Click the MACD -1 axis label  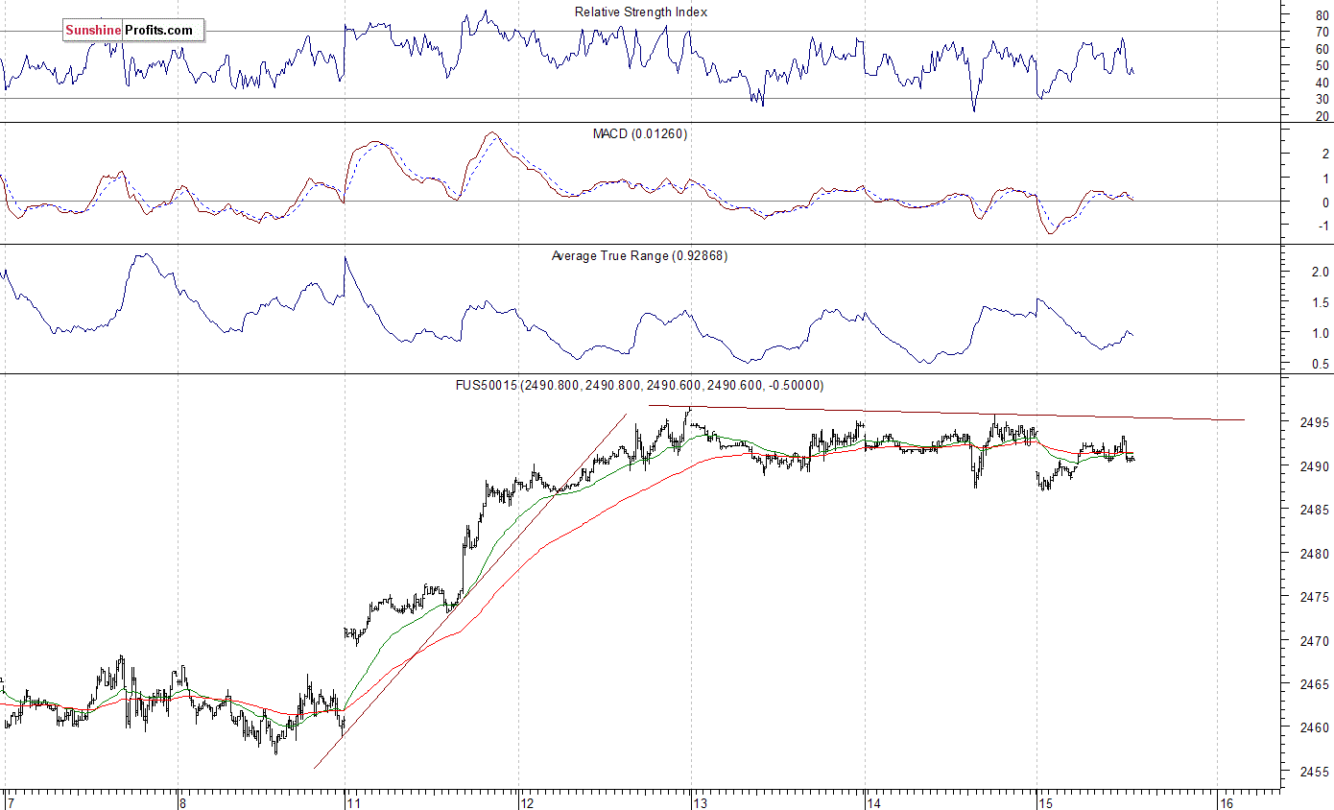click(x=1323, y=226)
